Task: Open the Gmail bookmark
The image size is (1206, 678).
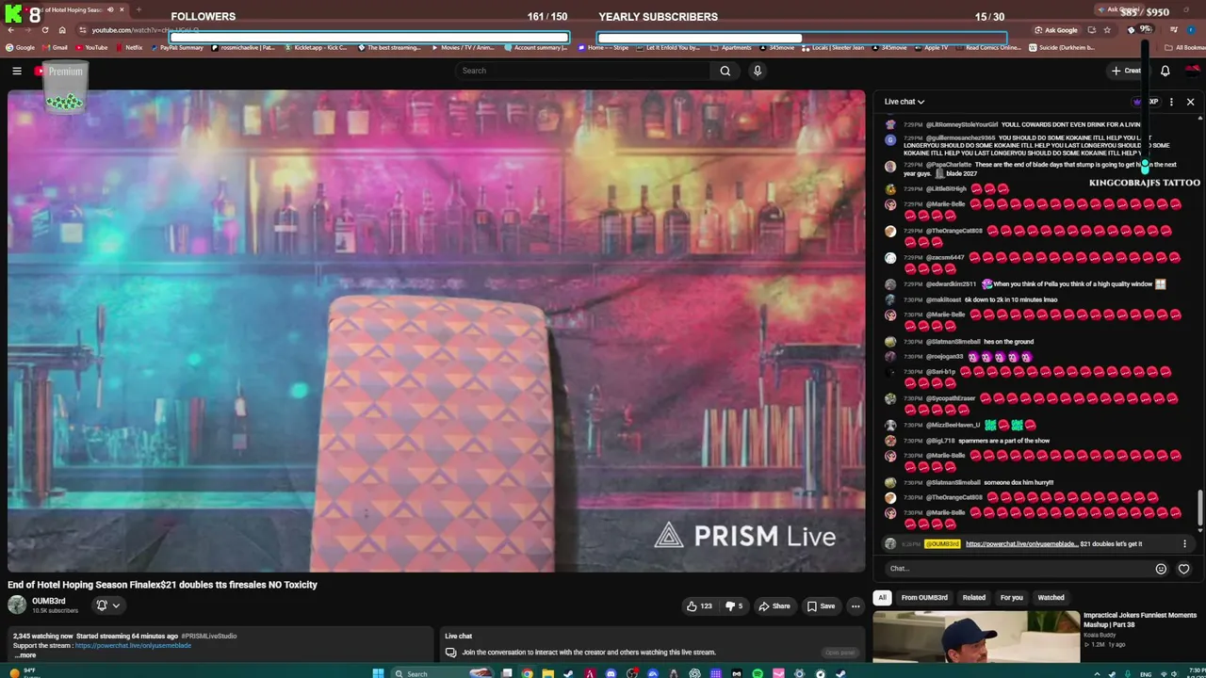Action: 55,47
